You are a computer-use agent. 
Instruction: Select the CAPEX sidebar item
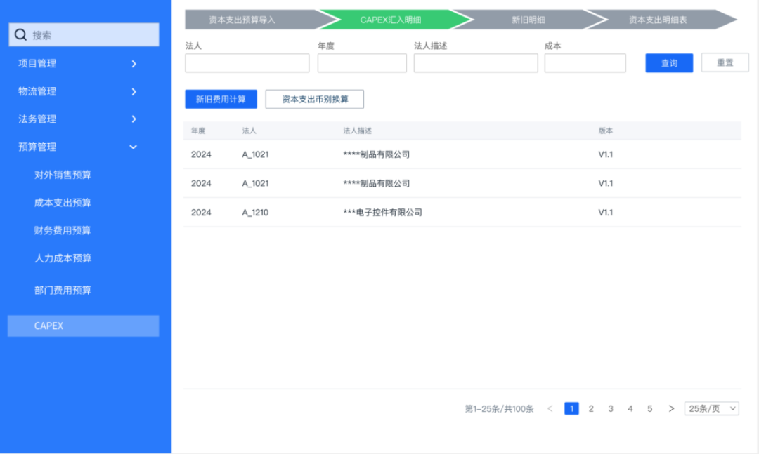(x=49, y=326)
